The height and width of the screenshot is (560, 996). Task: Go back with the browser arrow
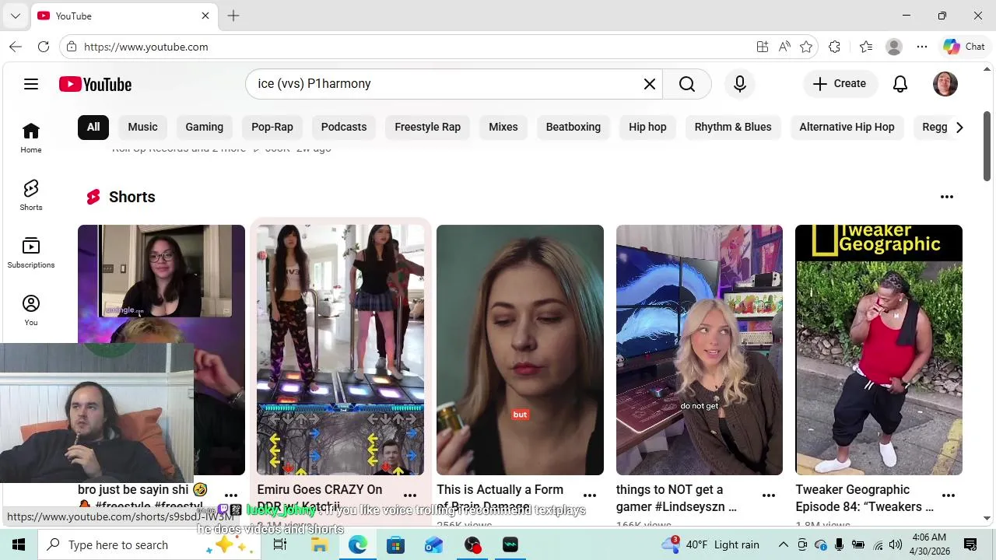point(16,47)
